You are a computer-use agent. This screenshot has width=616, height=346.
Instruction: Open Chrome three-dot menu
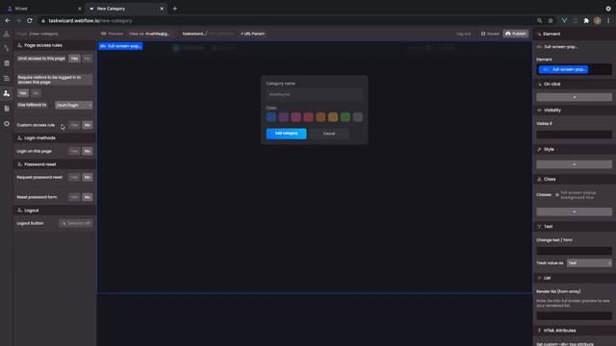pos(608,20)
